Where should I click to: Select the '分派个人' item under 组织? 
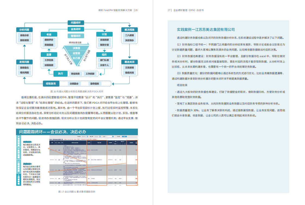pyautogui.click(x=104, y=65)
